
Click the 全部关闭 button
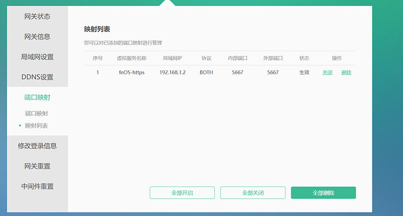pyautogui.click(x=253, y=193)
